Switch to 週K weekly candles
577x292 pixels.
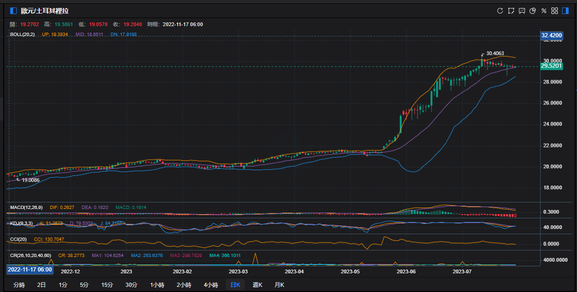point(257,285)
